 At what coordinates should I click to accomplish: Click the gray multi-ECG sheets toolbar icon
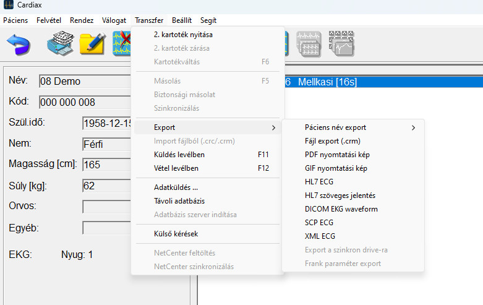click(309, 44)
